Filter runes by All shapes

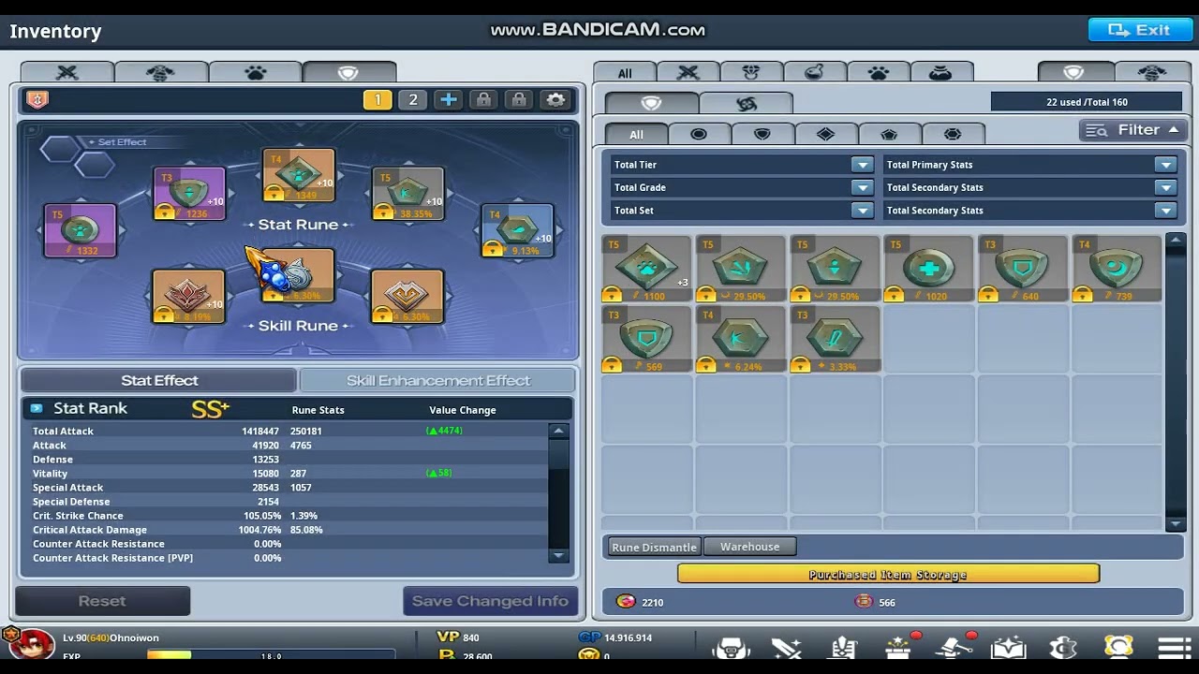(636, 134)
